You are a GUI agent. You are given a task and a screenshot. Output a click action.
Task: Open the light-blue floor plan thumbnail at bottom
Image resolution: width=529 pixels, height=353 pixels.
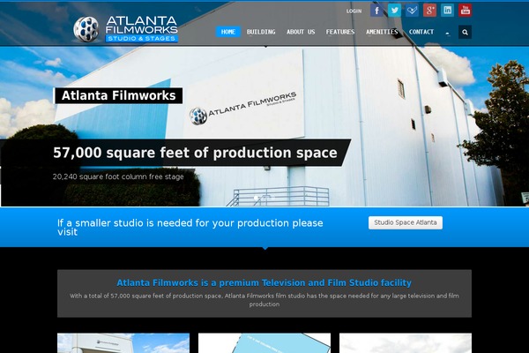(264, 343)
